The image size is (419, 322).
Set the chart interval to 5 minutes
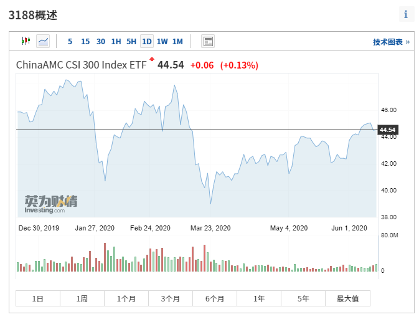tap(70, 42)
